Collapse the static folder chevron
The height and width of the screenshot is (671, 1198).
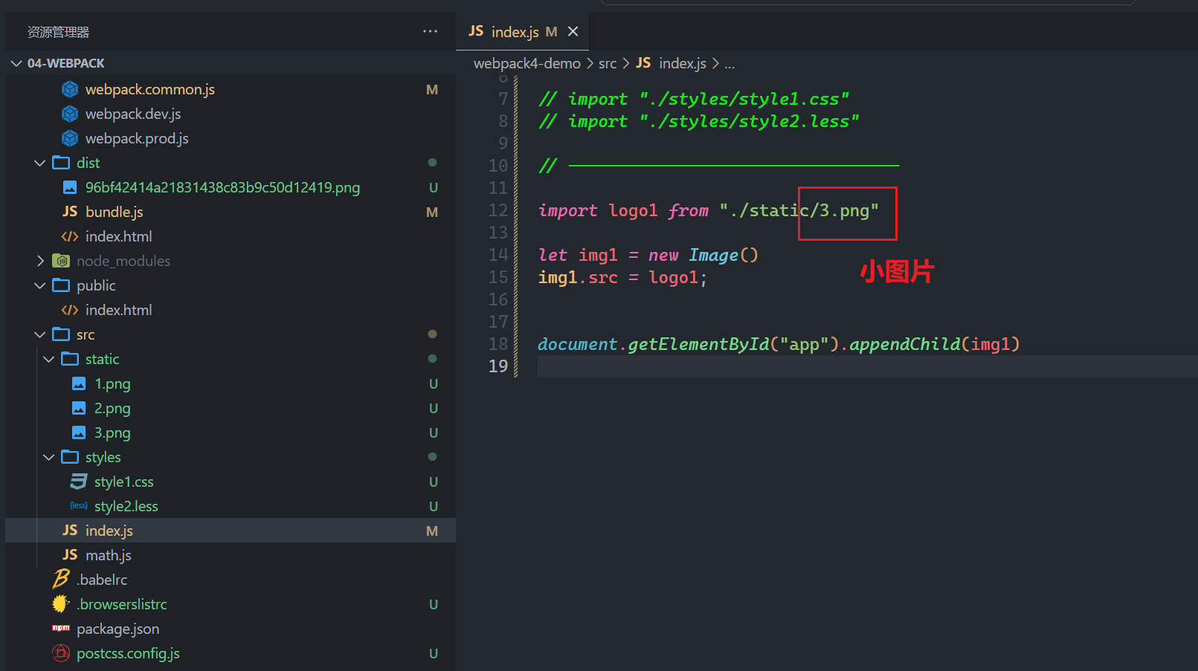[49, 359]
